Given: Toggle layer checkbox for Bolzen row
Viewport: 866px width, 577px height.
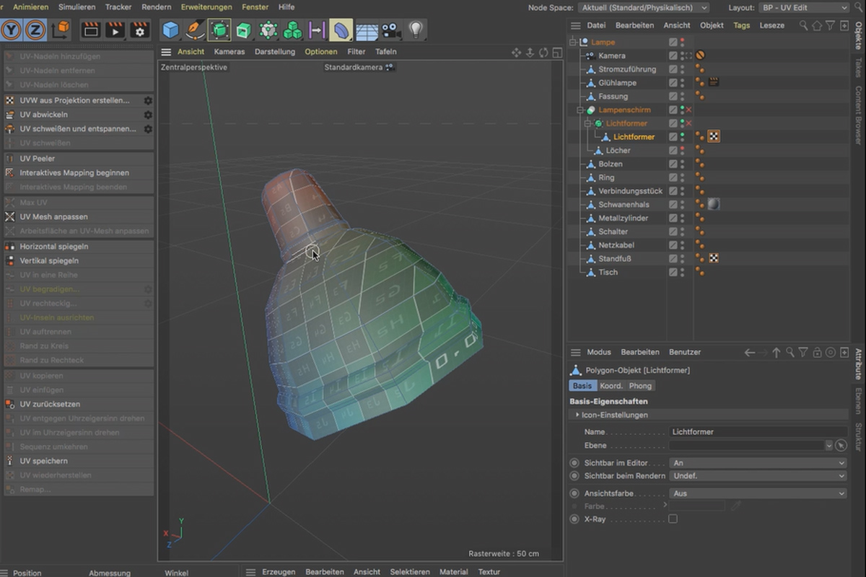Looking at the screenshot, I should (673, 164).
